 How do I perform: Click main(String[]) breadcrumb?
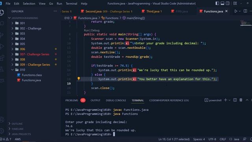coord(134,18)
